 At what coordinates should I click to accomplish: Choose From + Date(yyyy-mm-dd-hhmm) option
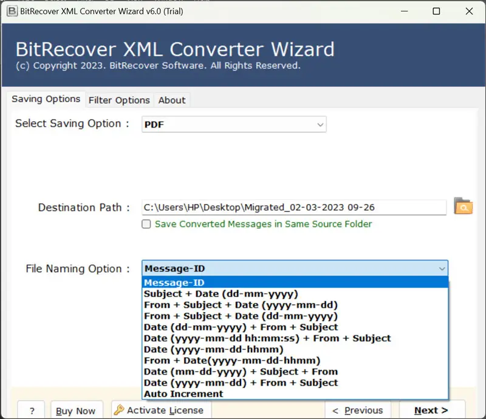232,360
